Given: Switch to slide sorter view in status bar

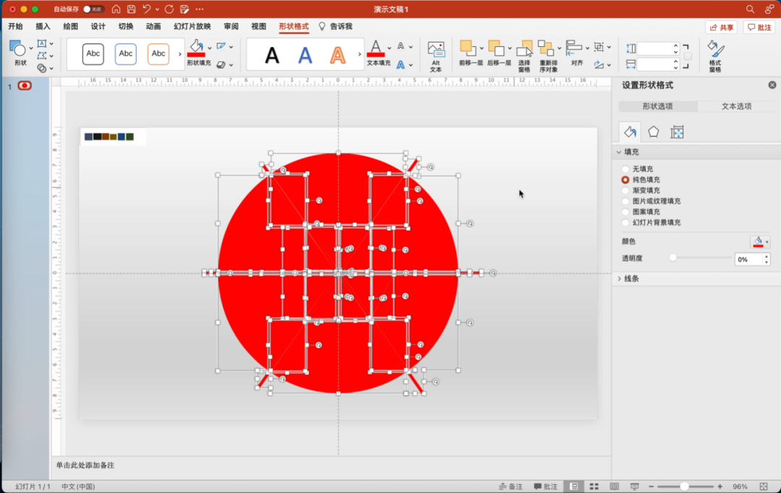Looking at the screenshot, I should 594,486.
